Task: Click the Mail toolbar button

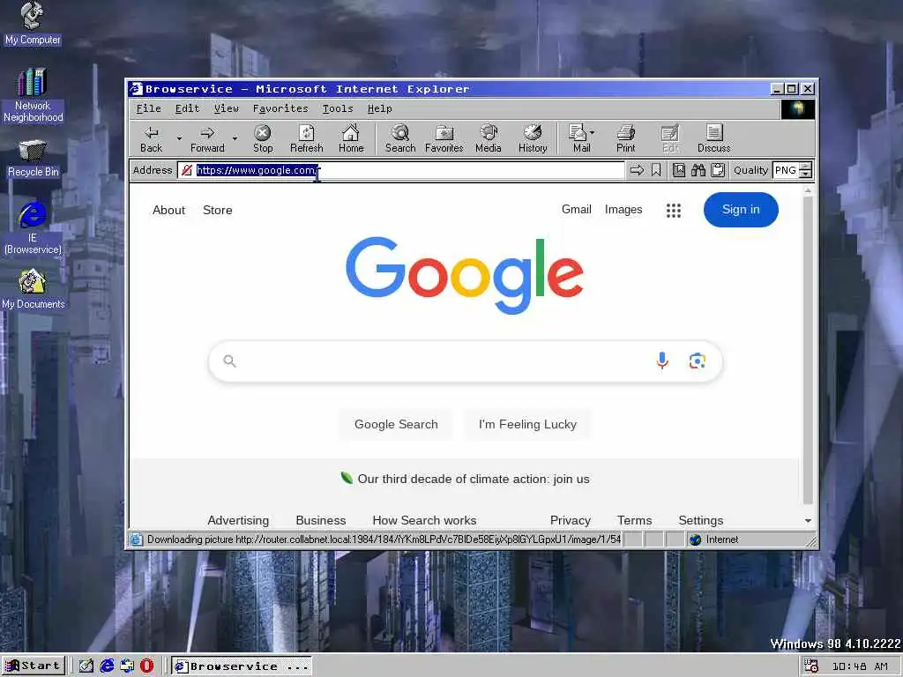Action: (578, 138)
